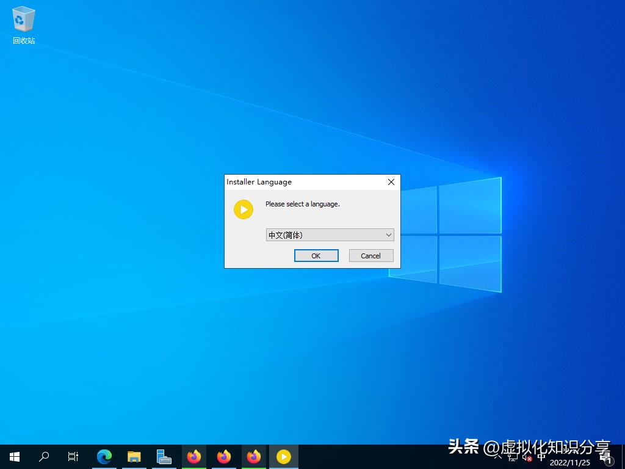625x469 pixels.
Task: Open Microsoft Edge from the taskbar
Action: 104,456
